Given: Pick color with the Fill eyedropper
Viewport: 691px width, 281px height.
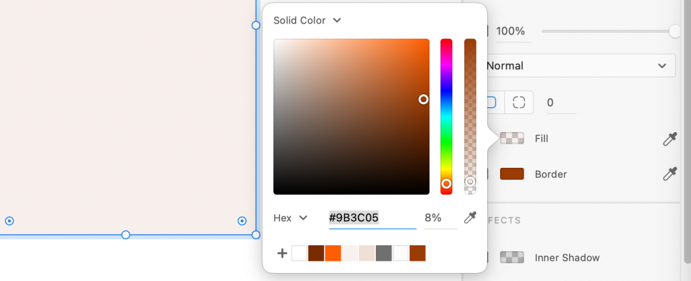Looking at the screenshot, I should (x=669, y=139).
